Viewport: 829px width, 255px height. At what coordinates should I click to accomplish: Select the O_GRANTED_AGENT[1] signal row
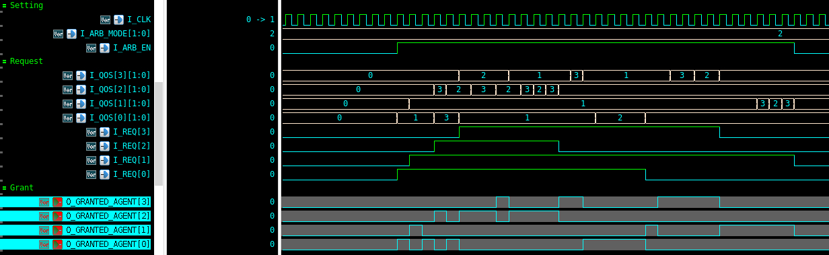pyautogui.click(x=75, y=230)
